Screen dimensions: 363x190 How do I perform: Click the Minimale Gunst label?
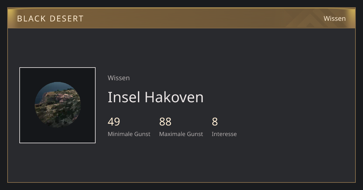(129, 134)
